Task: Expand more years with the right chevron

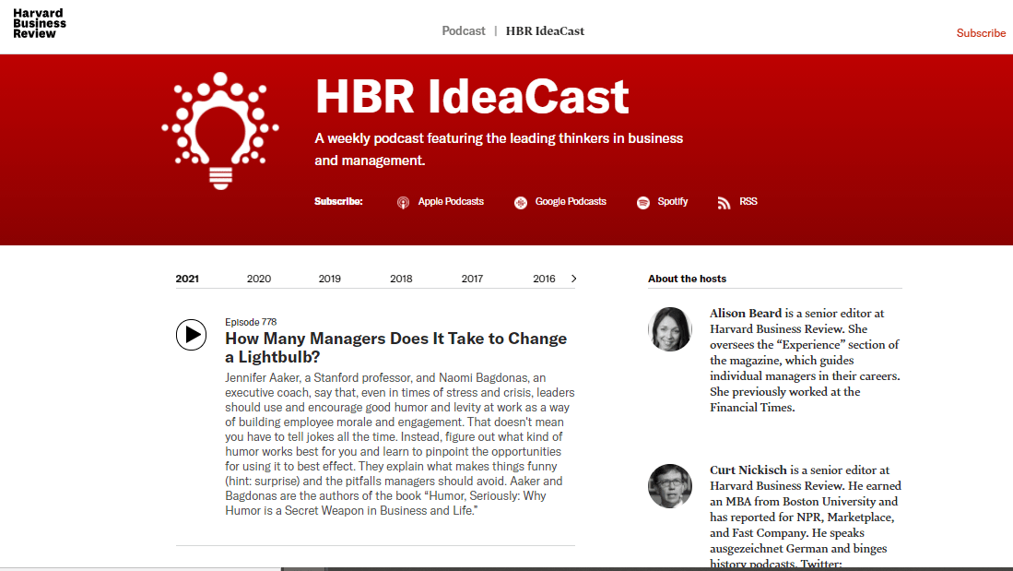Action: (x=573, y=279)
